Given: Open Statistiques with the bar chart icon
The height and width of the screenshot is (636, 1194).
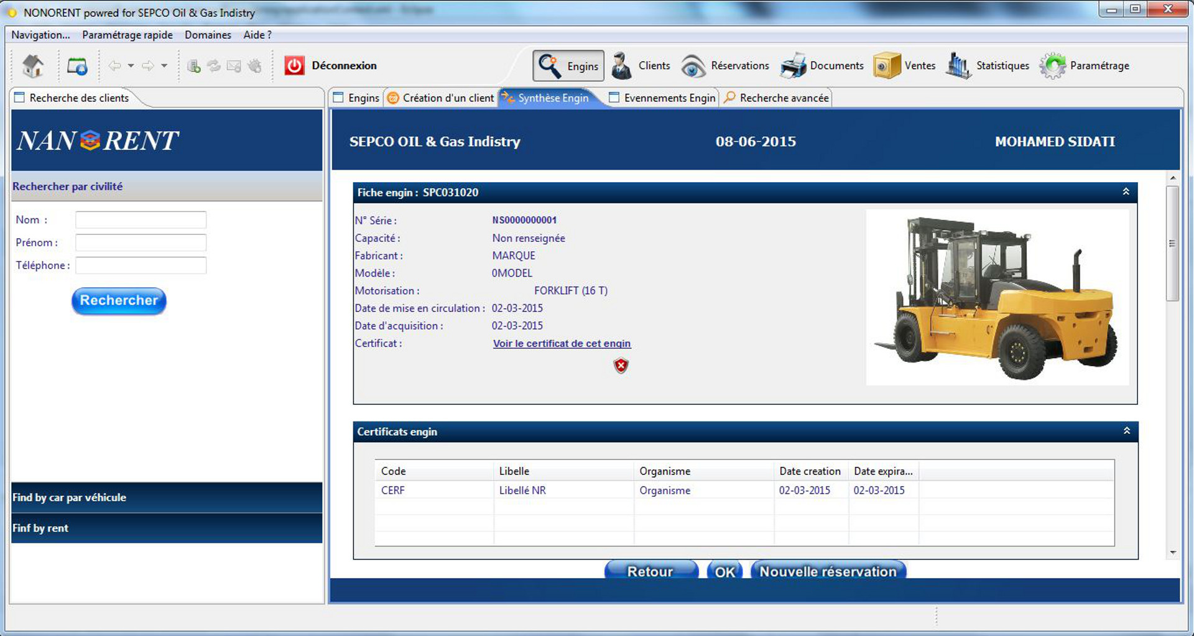Looking at the screenshot, I should (958, 66).
